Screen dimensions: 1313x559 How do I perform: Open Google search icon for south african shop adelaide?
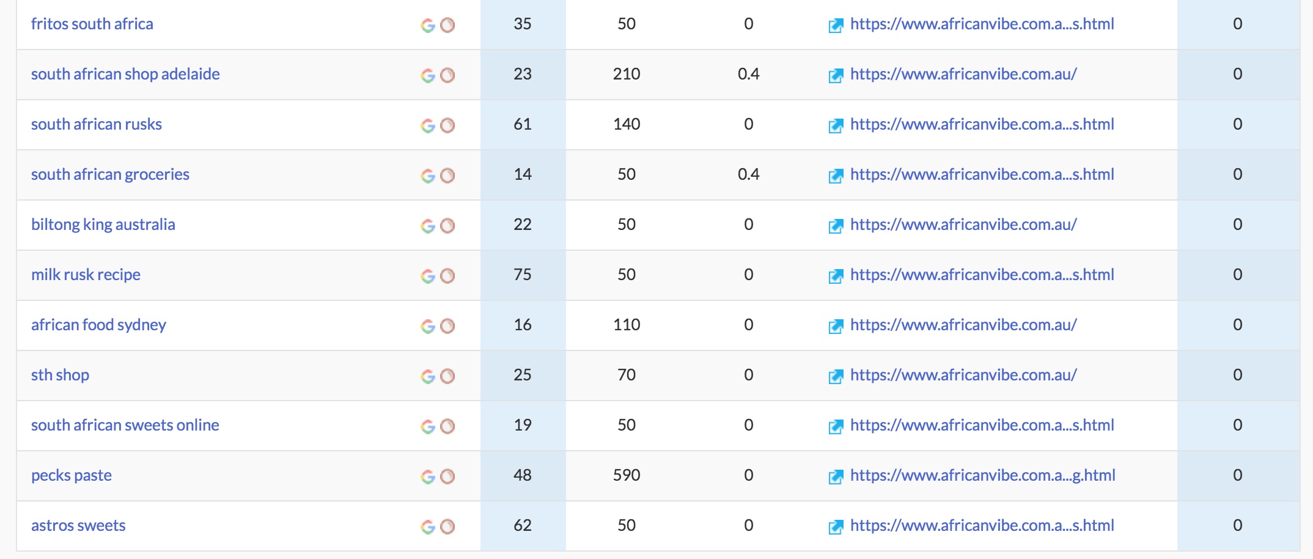pos(428,75)
